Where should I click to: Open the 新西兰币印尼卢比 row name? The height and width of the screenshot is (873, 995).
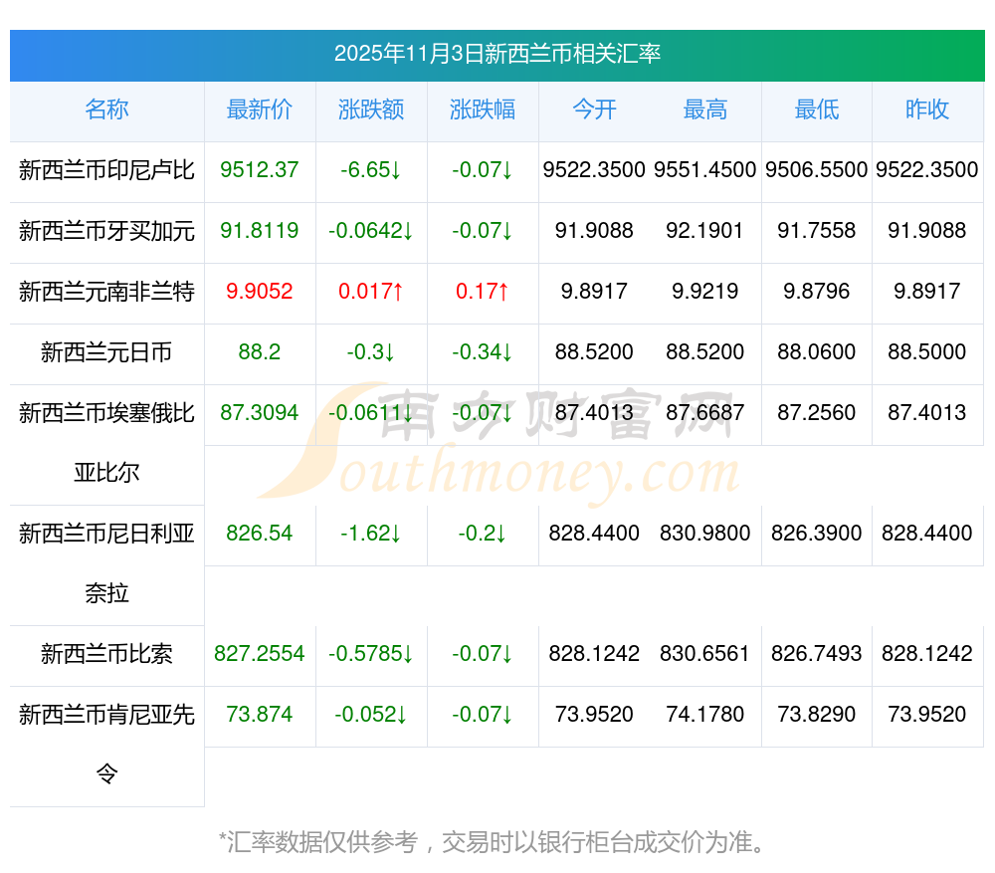(106, 170)
